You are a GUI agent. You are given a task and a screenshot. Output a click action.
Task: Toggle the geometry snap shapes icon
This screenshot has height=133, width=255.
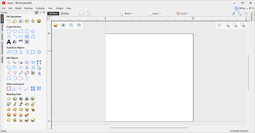240,14
